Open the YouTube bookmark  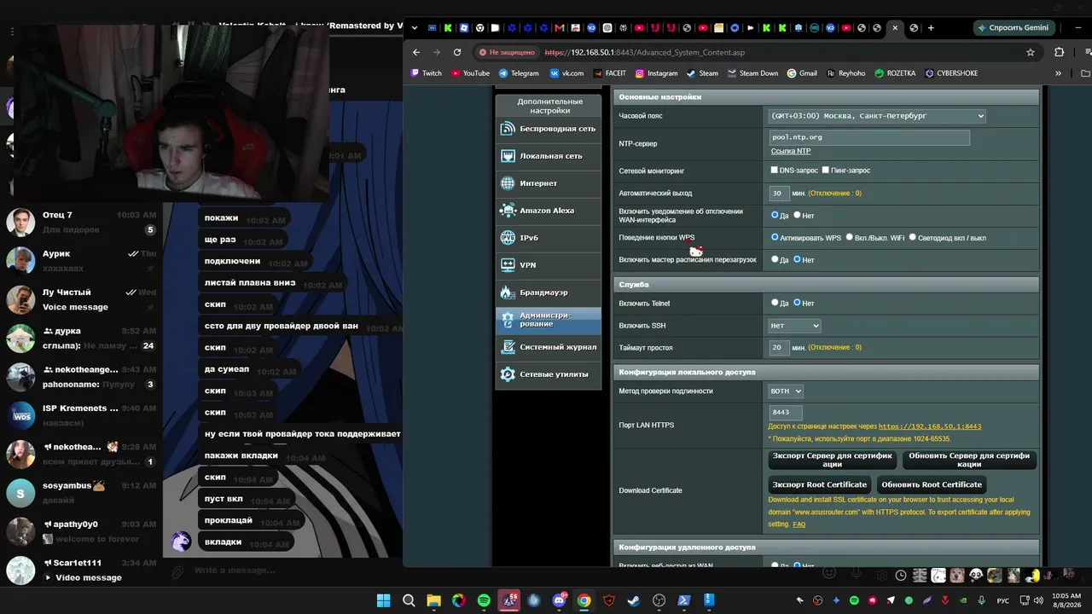471,73
